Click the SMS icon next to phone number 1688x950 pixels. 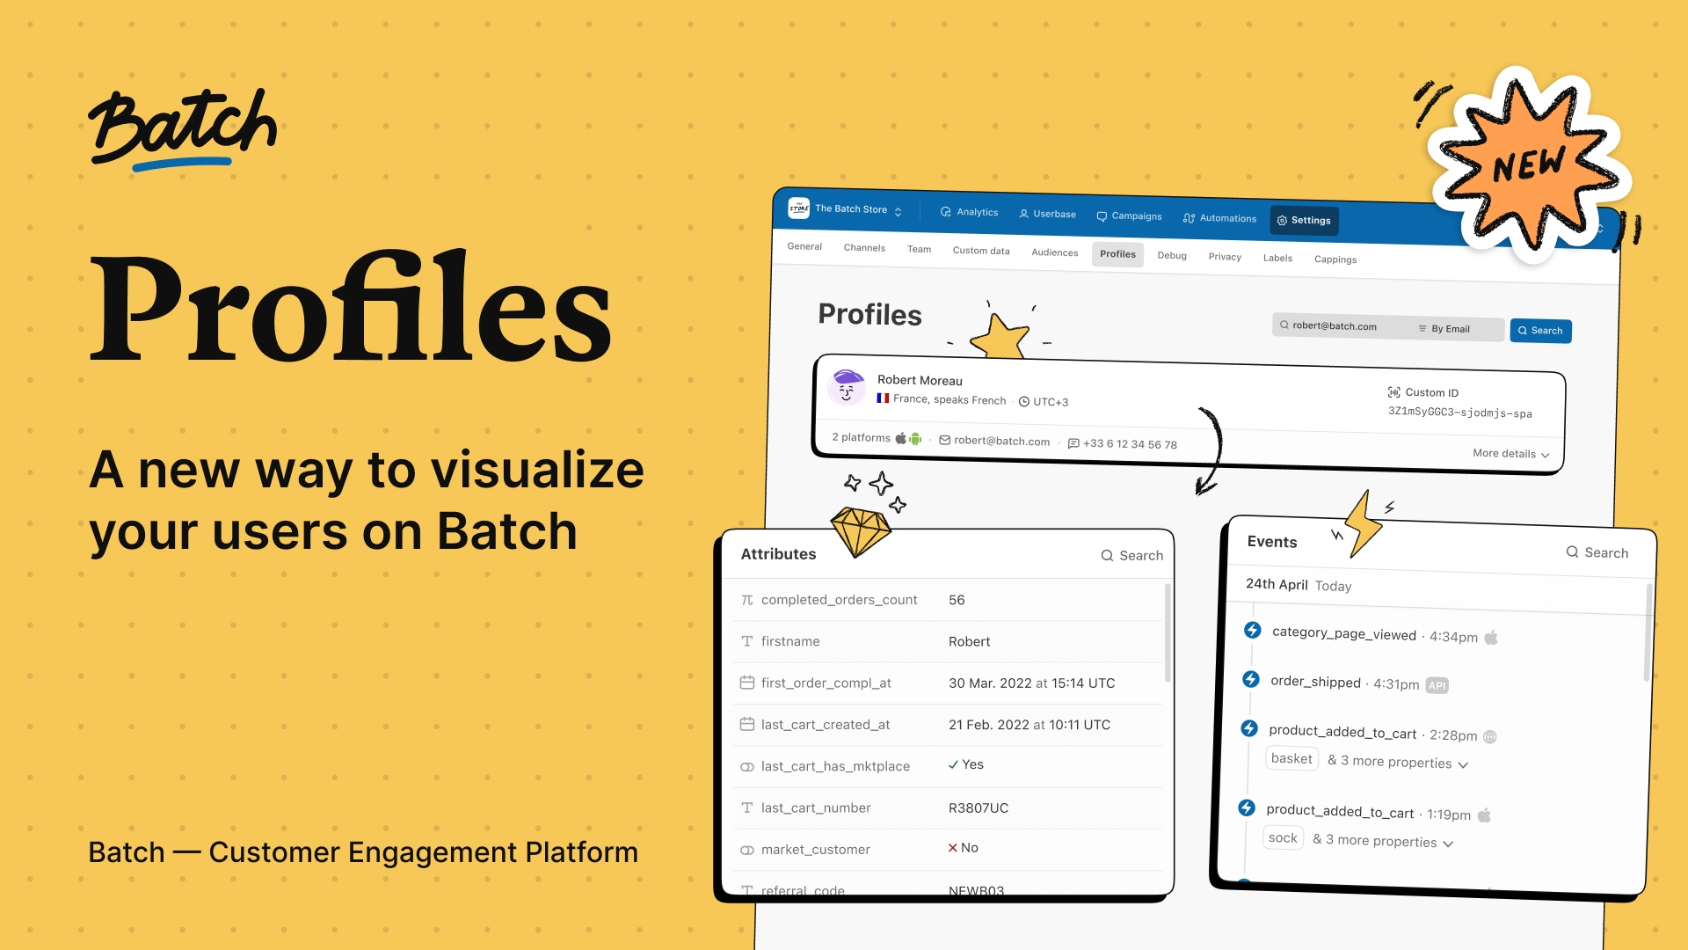(x=1073, y=443)
